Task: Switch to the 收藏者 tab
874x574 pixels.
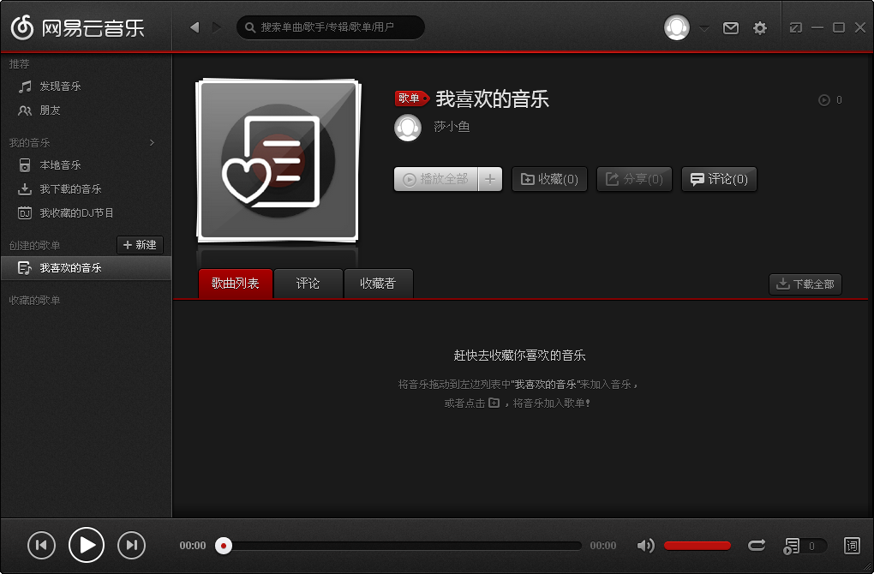Action: (379, 284)
